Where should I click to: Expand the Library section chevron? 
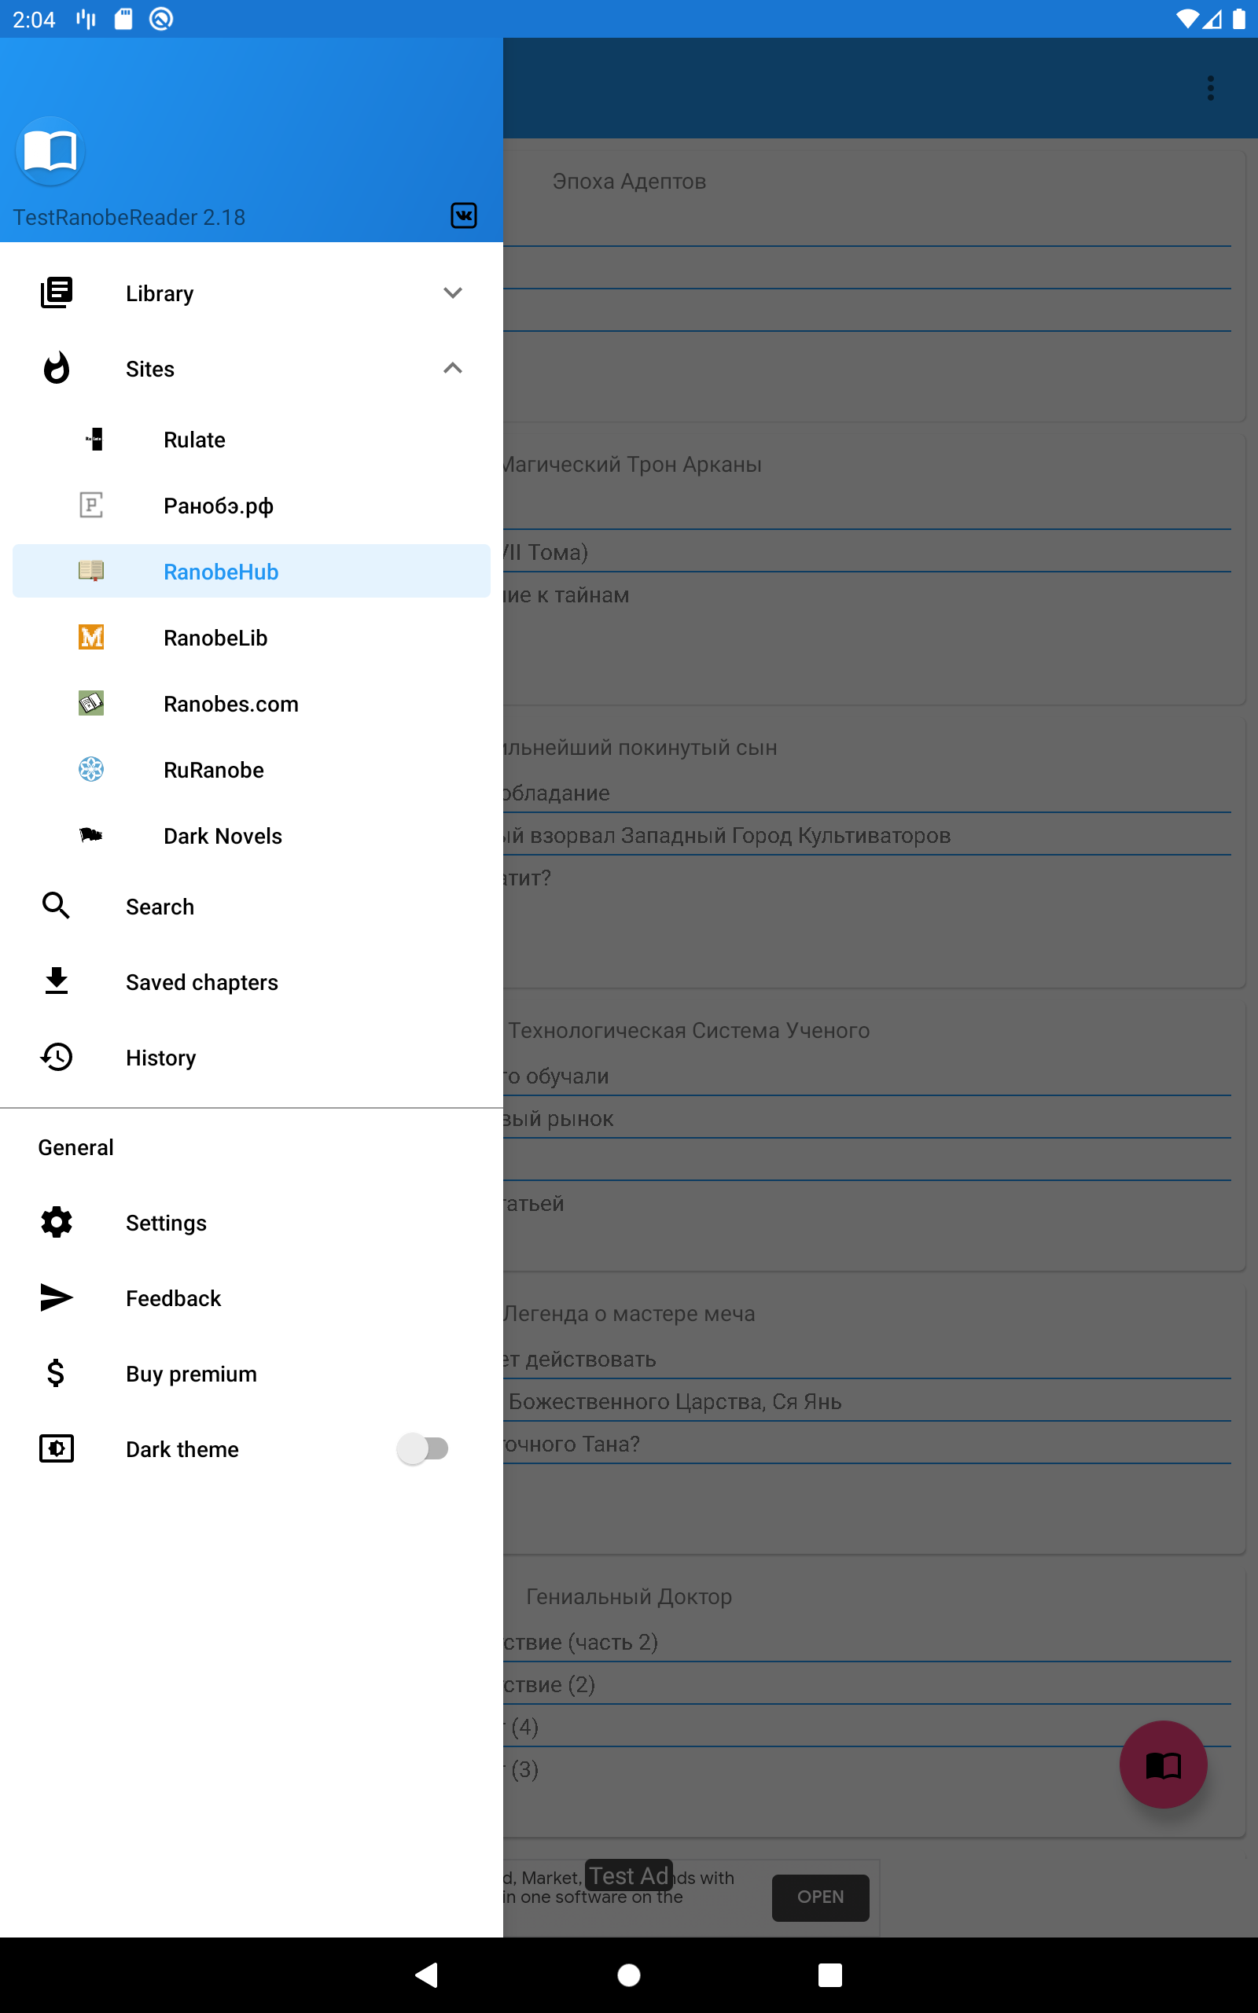[453, 293]
